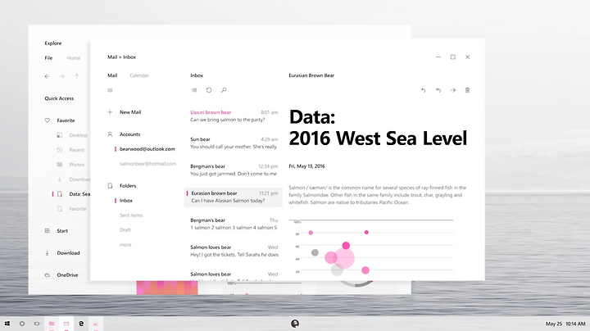Click the 'Fri, May 13, 2016' date

tap(306, 165)
